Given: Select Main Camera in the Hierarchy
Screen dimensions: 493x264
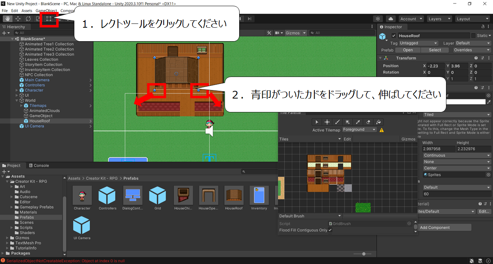Looking at the screenshot, I should 37,80.
